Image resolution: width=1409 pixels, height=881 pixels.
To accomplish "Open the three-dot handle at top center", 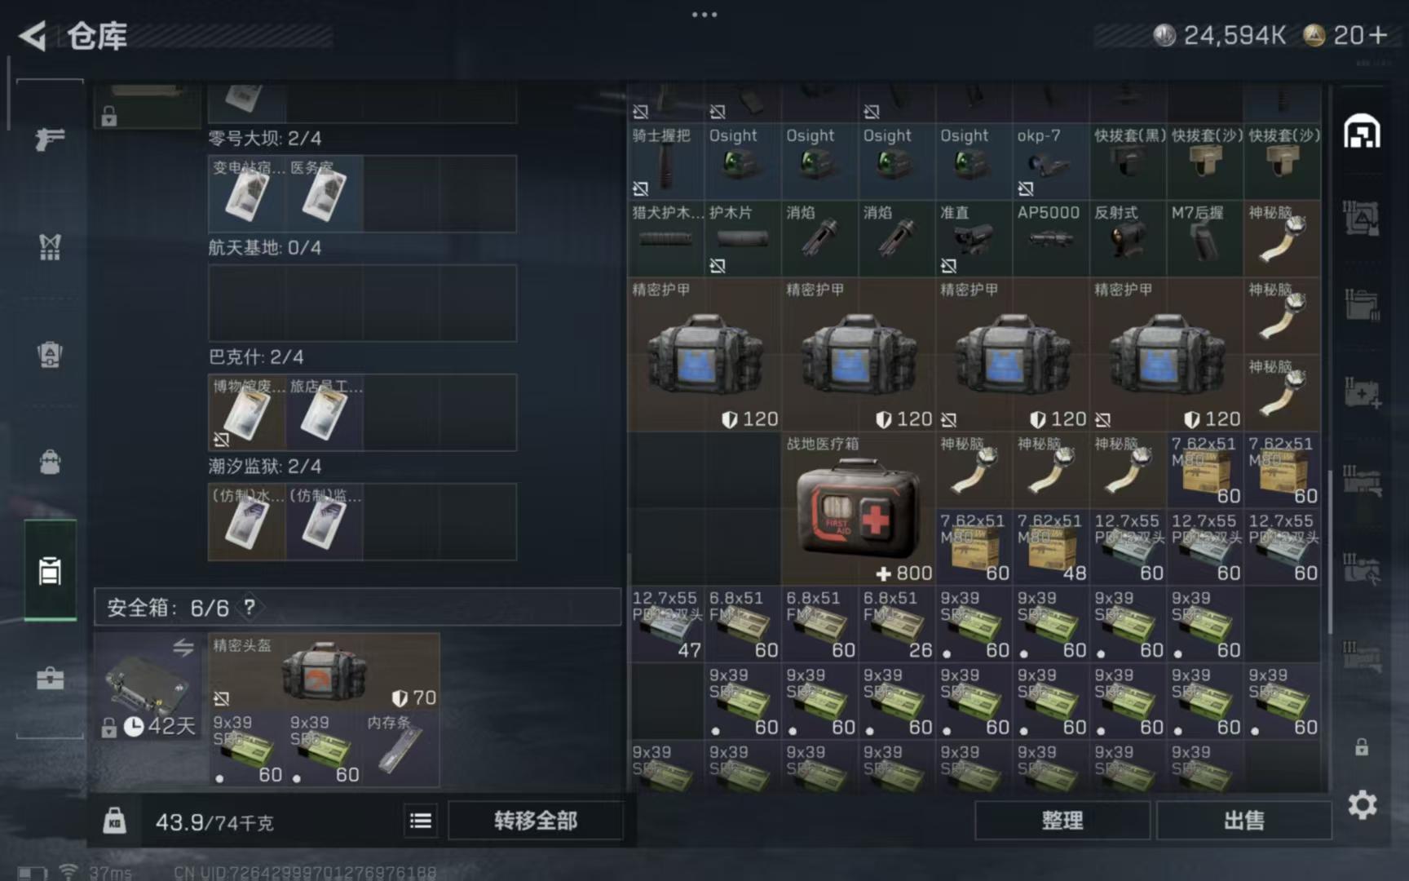I will pyautogui.click(x=704, y=14).
